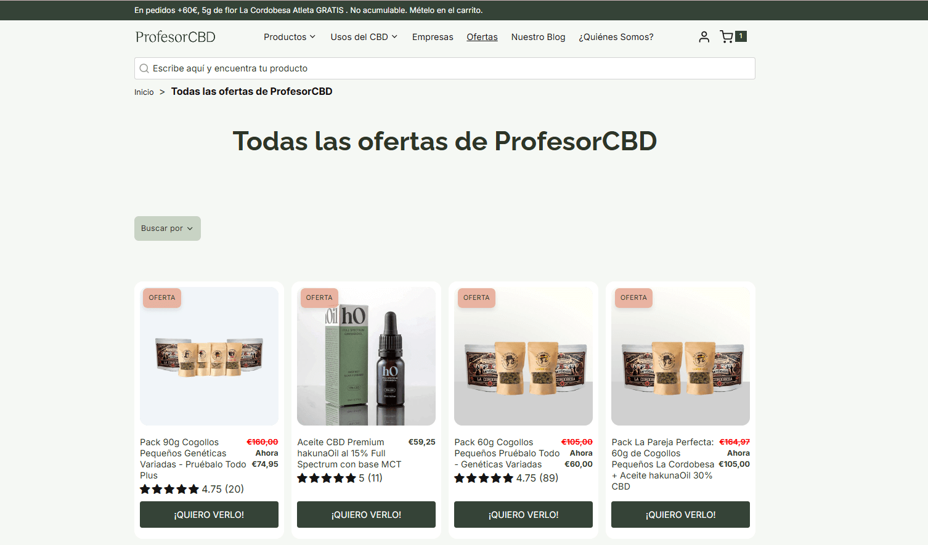Open the Ofertas menu item
928x545 pixels.
tap(482, 37)
